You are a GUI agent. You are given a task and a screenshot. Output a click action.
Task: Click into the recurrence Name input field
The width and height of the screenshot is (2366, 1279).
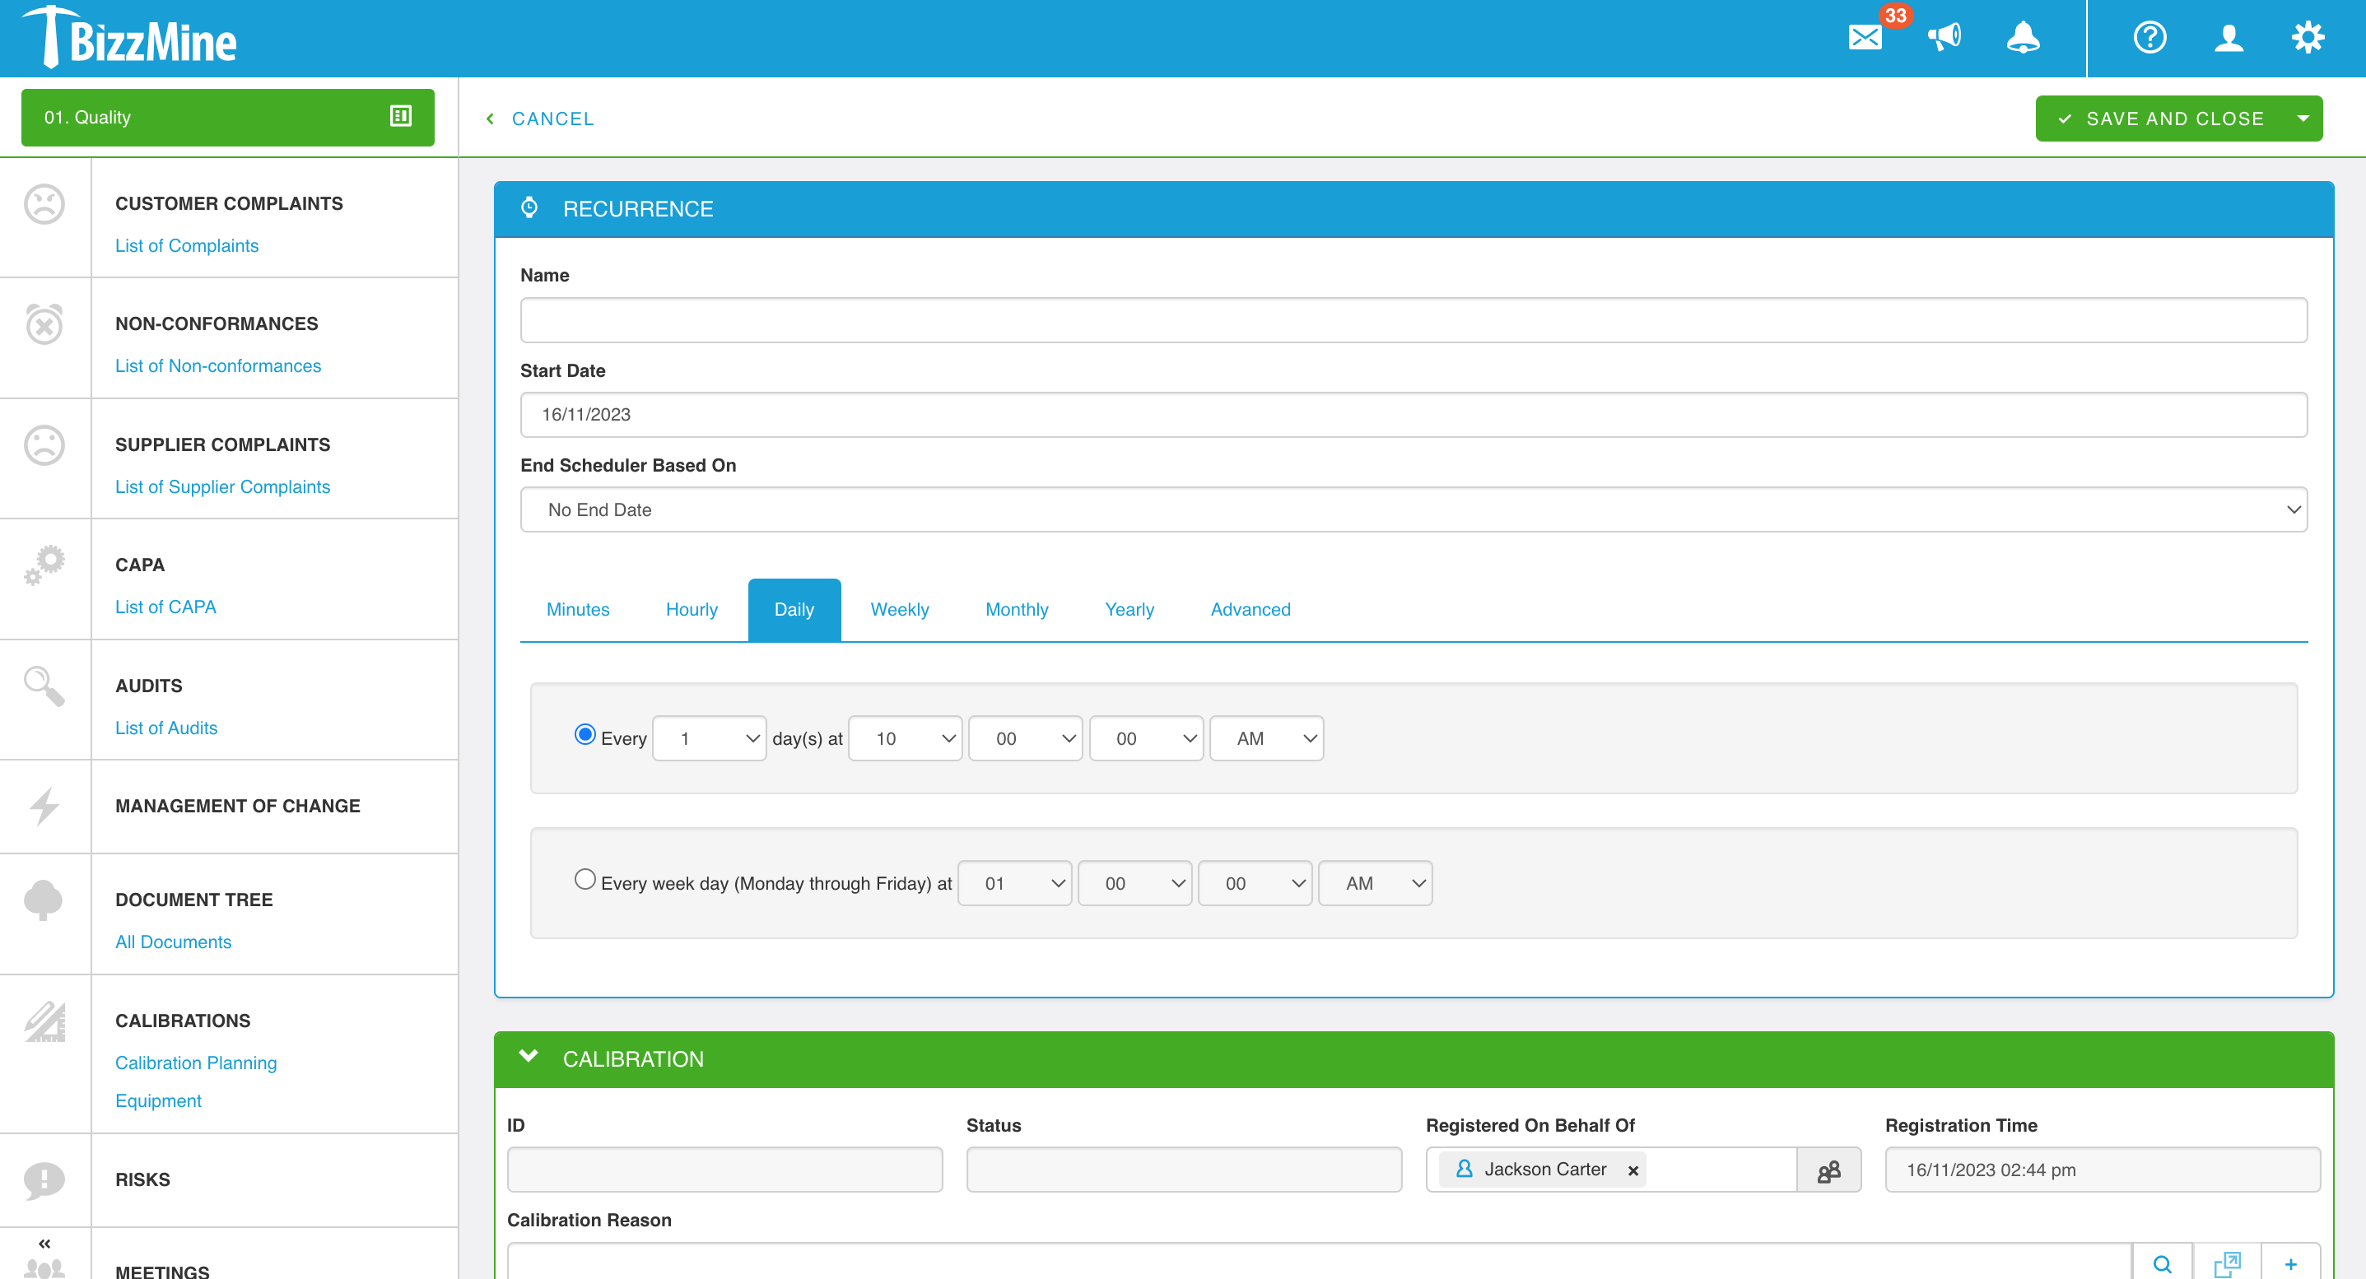click(x=1413, y=320)
